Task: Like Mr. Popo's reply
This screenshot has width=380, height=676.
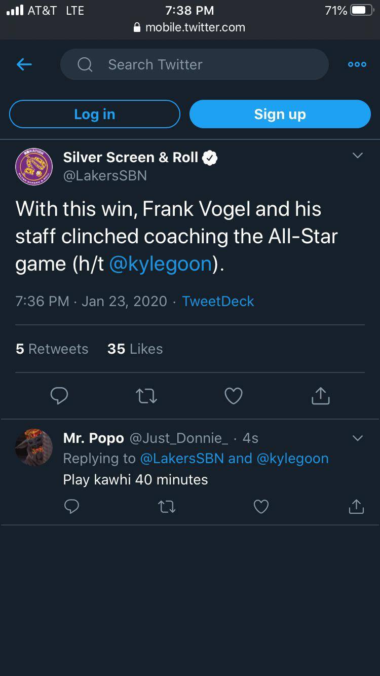Action: tap(261, 506)
